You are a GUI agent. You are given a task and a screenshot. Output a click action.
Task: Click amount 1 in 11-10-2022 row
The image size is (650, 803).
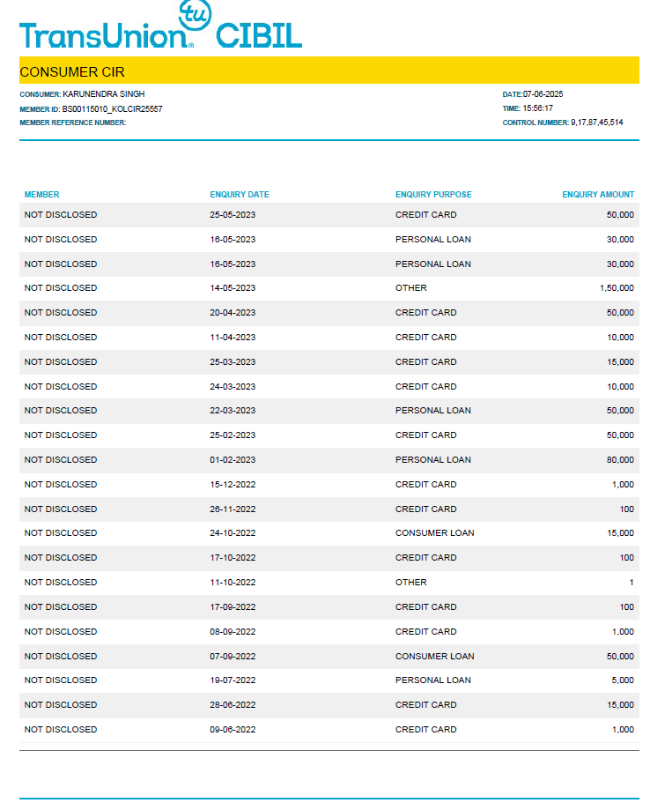coord(632,583)
